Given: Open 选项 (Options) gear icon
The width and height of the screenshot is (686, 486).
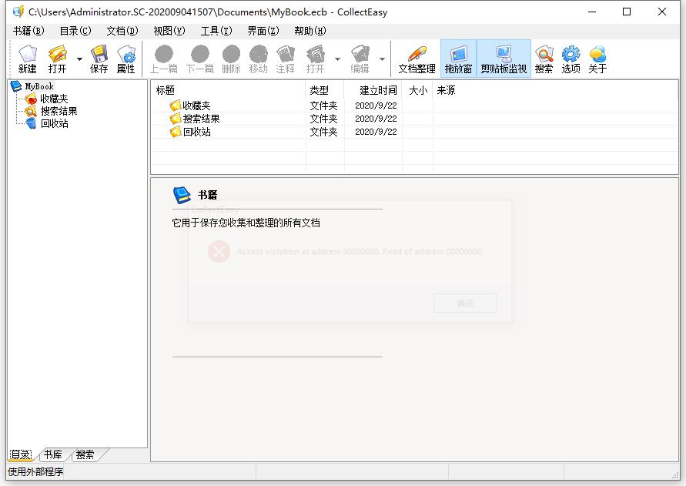Looking at the screenshot, I should click(571, 59).
